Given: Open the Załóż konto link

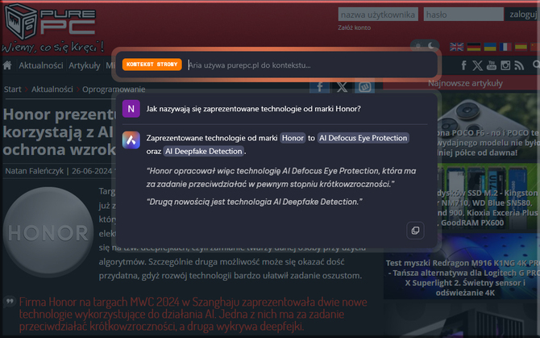Looking at the screenshot, I should pyautogui.click(x=354, y=27).
